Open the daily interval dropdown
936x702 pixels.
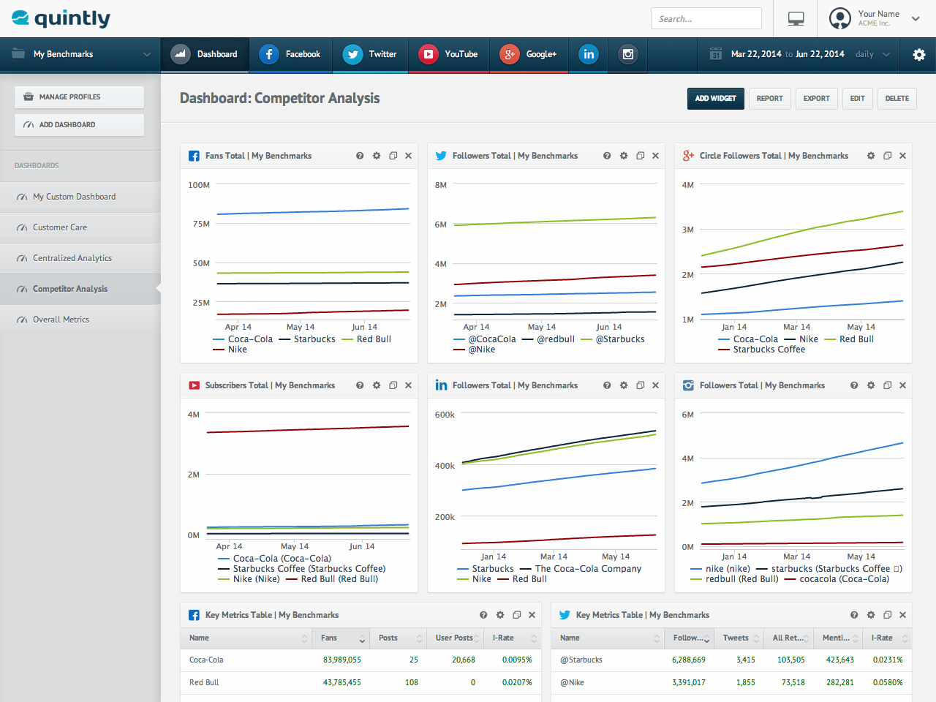point(873,54)
